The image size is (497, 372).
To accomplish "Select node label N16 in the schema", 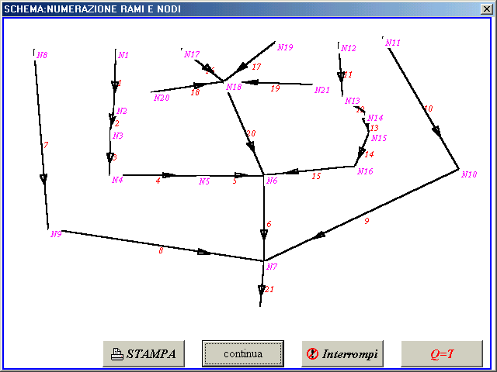I will pos(365,172).
